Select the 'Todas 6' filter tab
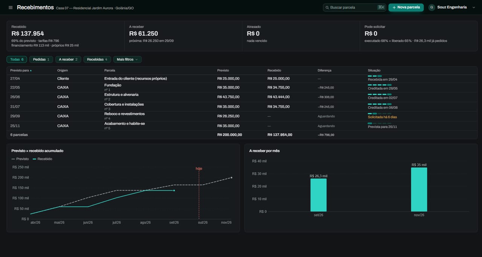 pos(17,59)
